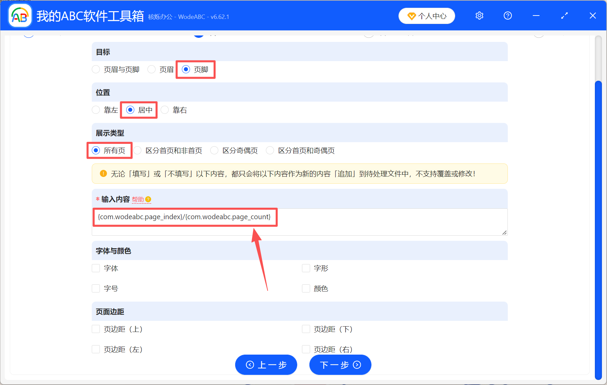The image size is (607, 385).
Task: Open the settings gear icon
Action: point(479,16)
